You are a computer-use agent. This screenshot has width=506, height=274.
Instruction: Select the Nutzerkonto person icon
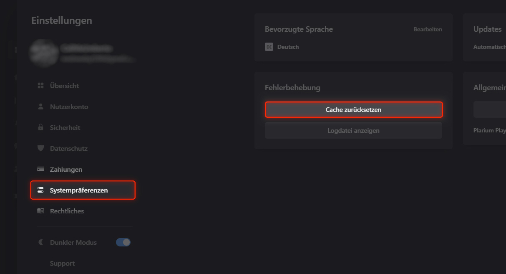coord(40,106)
